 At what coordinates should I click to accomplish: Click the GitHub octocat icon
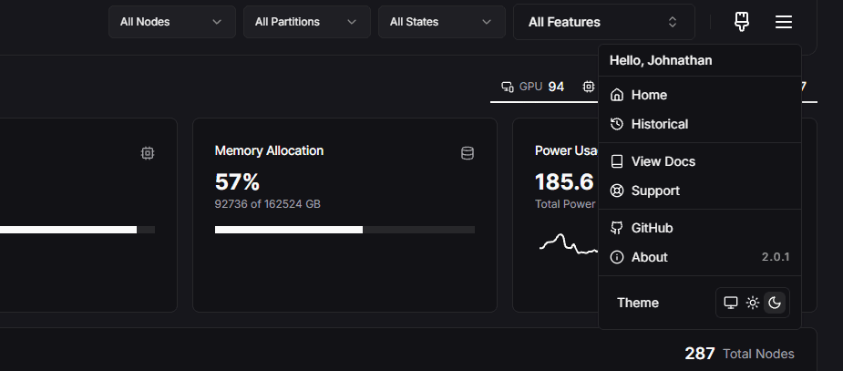click(617, 228)
